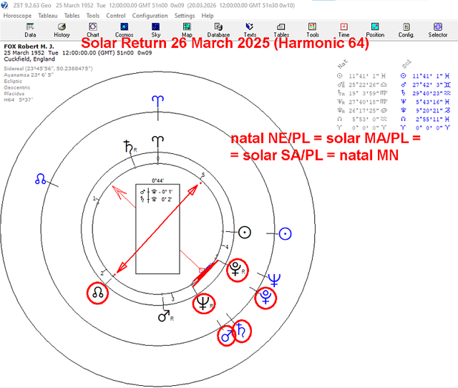
Task: Click natal Mars position 25°22'26" row
Action: (x=361, y=84)
